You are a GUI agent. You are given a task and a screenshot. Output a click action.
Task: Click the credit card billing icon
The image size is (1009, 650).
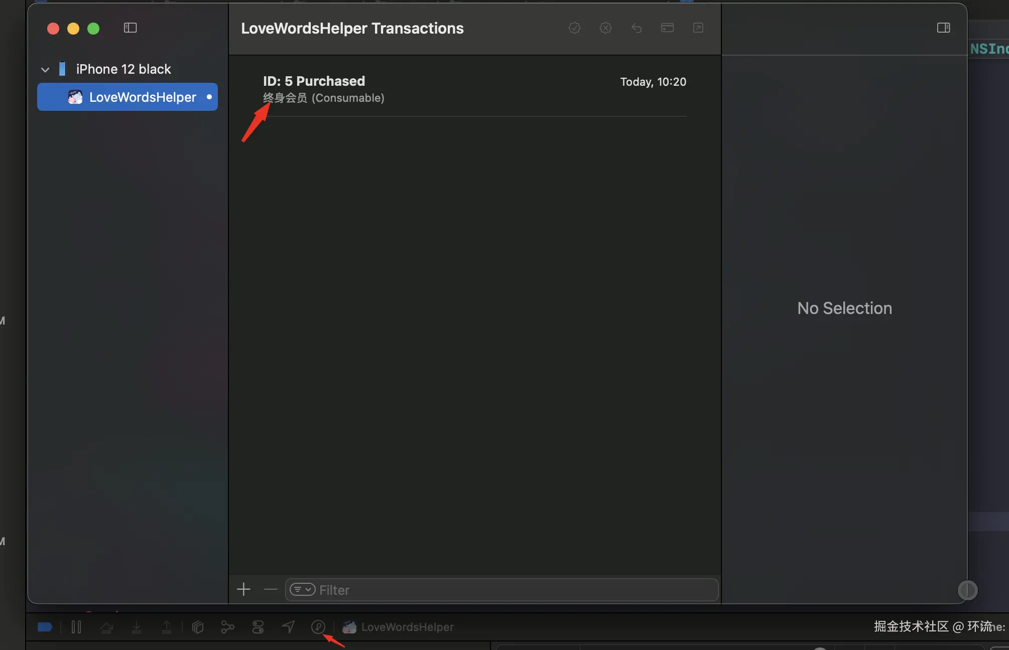[667, 28]
